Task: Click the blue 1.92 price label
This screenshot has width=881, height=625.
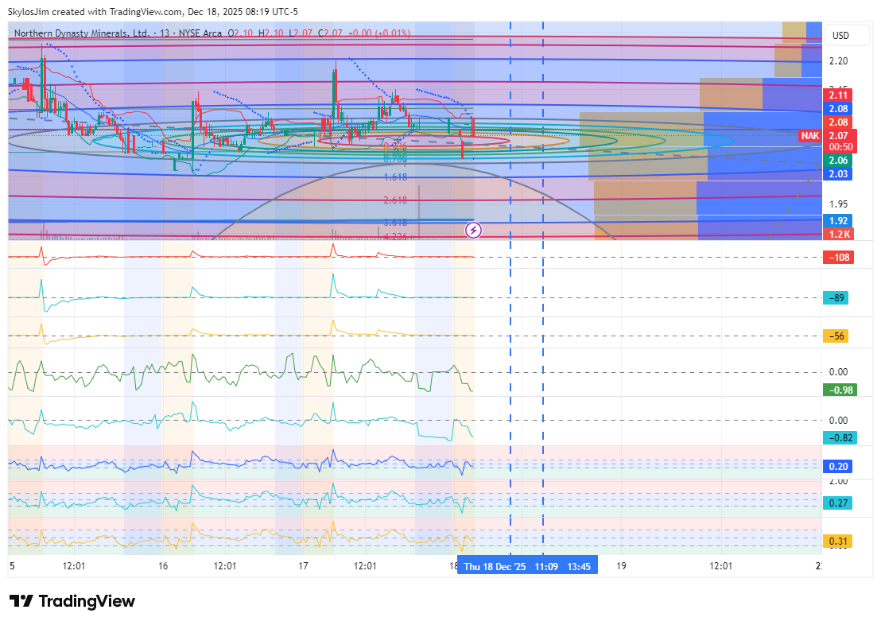Action: 837,221
